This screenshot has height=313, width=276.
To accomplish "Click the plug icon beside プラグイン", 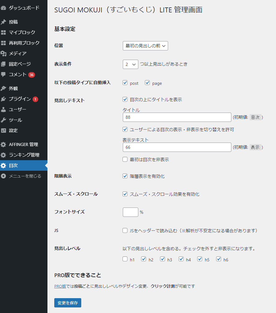I will pos(3,99).
